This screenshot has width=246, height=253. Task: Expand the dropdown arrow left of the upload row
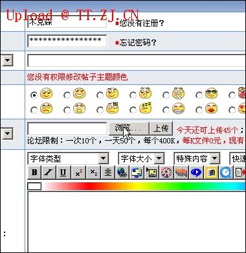pos(8,133)
